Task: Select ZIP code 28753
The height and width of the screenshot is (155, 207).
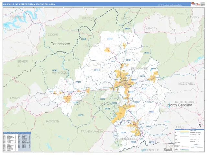Action: [x=110, y=39]
